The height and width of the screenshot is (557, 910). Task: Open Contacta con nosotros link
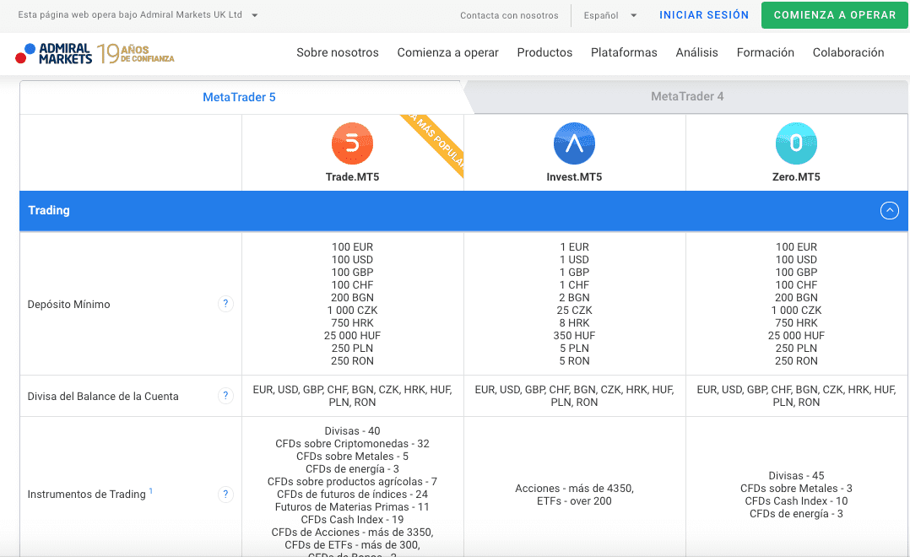509,16
